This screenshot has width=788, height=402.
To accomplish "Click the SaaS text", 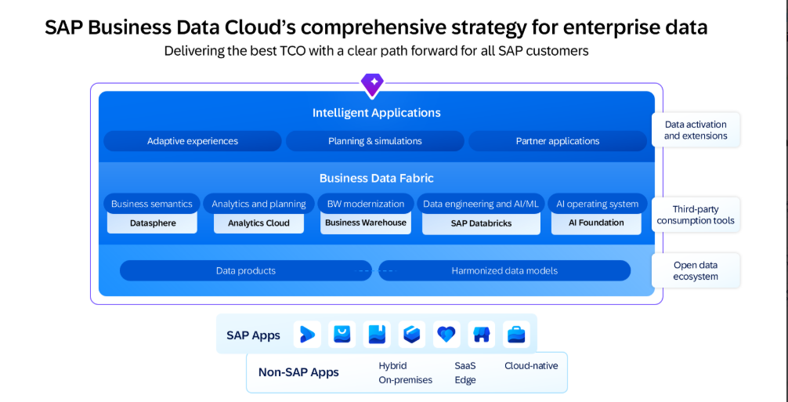I will pyautogui.click(x=465, y=366).
